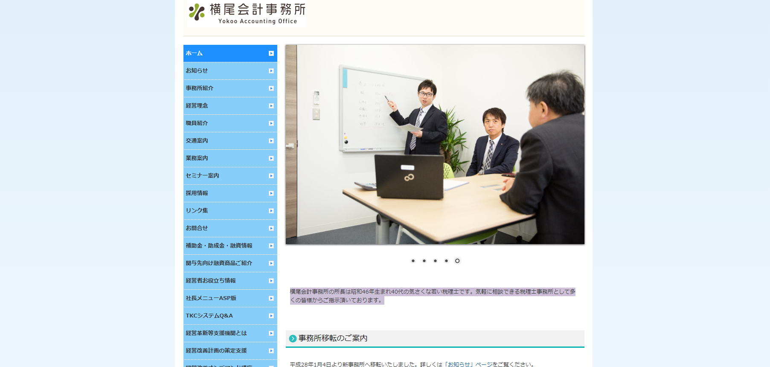Select 経営革新等支援機関とは
Screen dimensions: 770x367
[x=230, y=333]
